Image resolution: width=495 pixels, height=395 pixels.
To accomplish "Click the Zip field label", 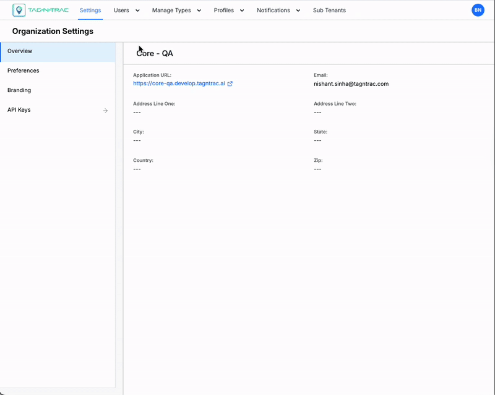I will pos(318,160).
